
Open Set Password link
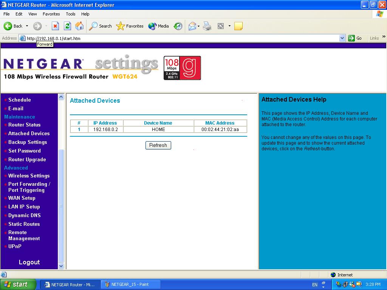[25, 151]
